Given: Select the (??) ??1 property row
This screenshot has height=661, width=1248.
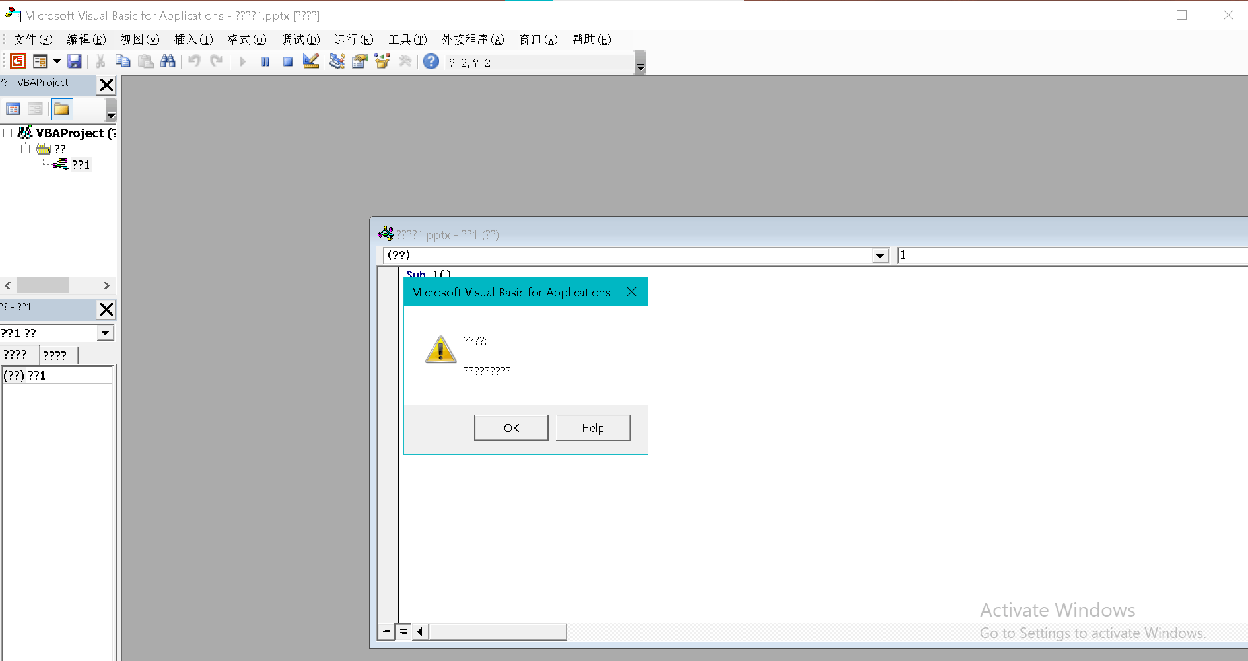Looking at the screenshot, I should click(x=57, y=375).
